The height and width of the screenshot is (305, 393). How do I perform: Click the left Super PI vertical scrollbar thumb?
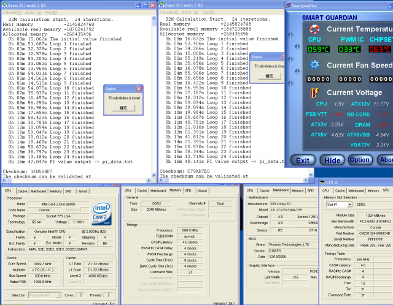pyautogui.click(x=154, y=23)
